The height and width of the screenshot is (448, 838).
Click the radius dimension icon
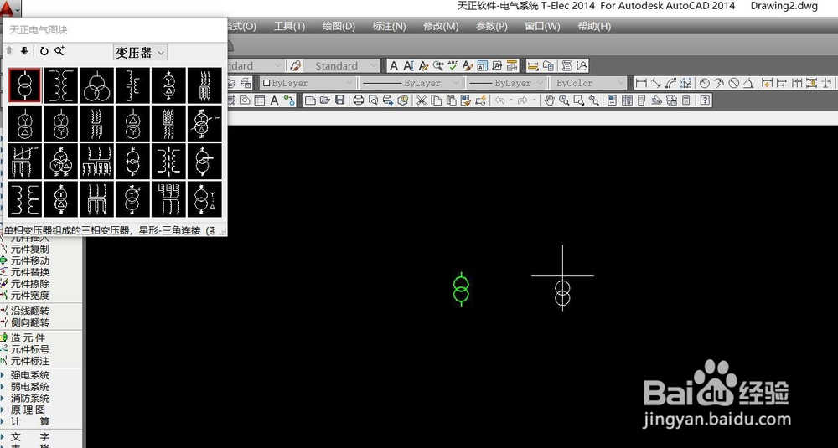705,83
